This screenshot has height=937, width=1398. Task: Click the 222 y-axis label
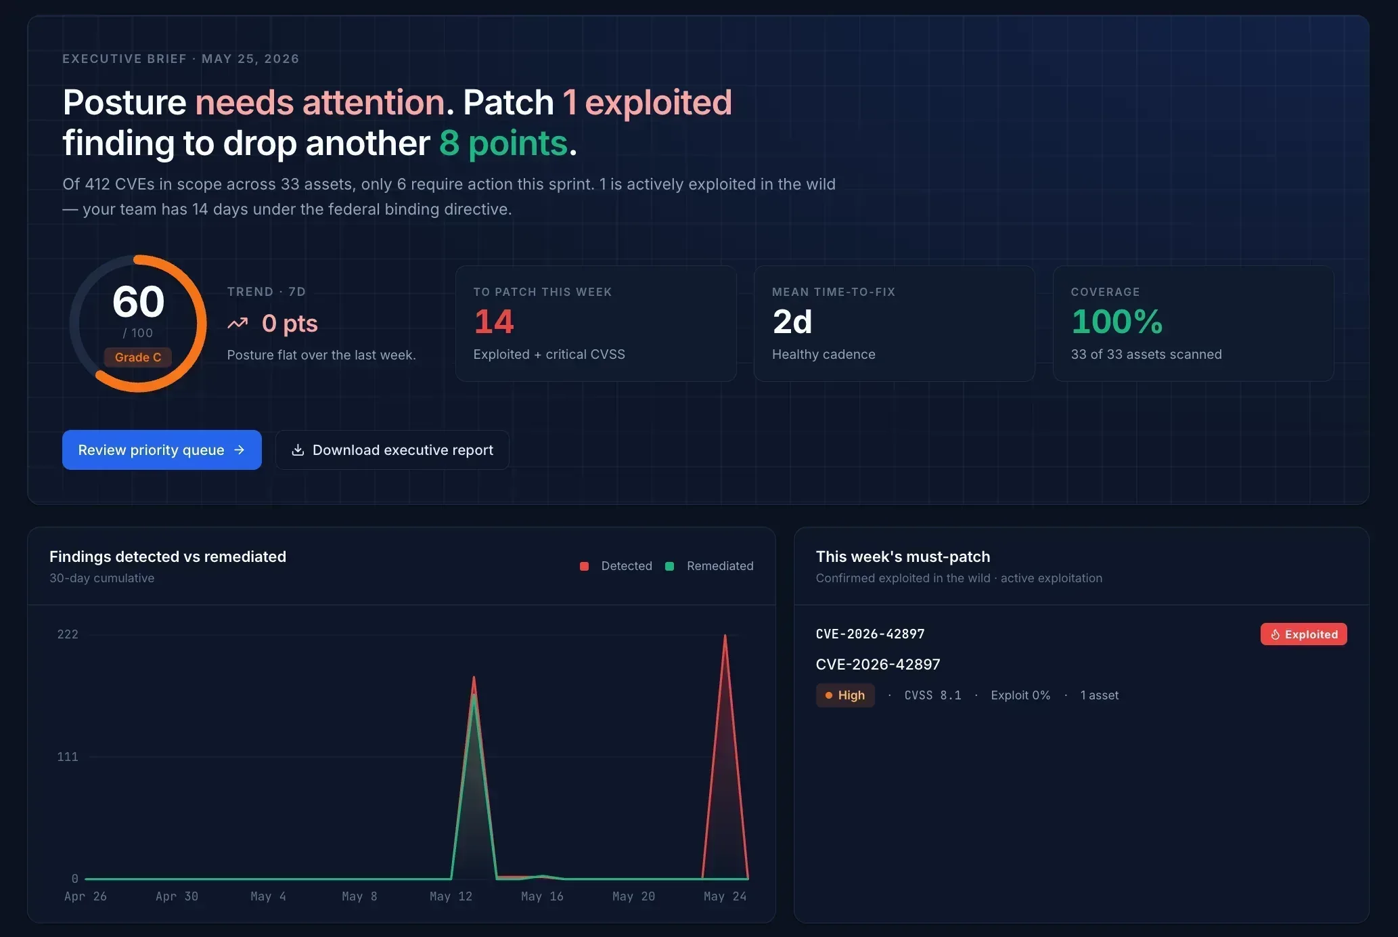pos(68,634)
